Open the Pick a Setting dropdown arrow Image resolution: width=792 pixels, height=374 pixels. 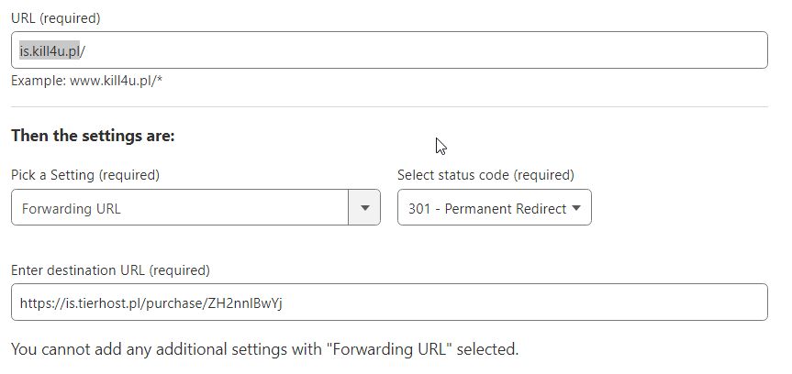(x=364, y=208)
